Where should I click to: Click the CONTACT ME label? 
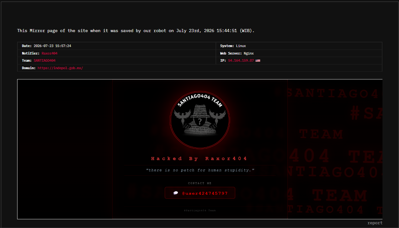click(200, 183)
